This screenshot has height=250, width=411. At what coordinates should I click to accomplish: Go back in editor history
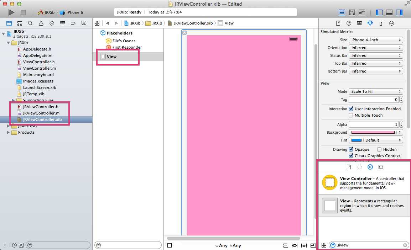coord(108,23)
